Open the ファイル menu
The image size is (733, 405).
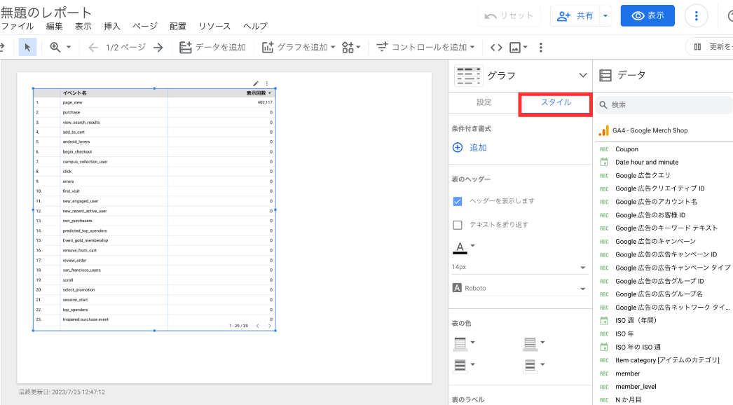(18, 26)
